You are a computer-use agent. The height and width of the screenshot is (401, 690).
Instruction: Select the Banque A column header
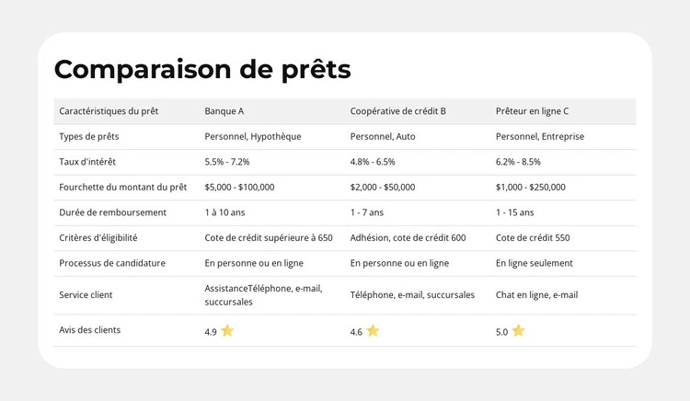pos(224,111)
